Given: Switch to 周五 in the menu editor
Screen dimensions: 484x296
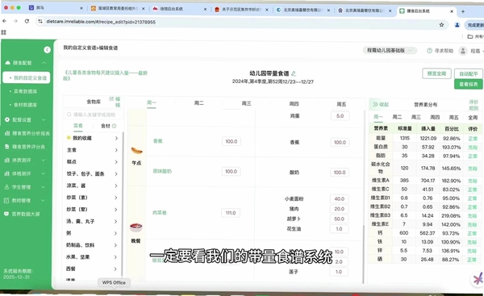Looking at the screenshot, I should click(341, 104).
